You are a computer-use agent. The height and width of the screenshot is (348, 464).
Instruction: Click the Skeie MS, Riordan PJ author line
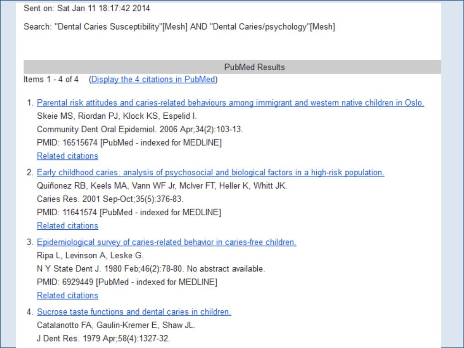(116, 116)
